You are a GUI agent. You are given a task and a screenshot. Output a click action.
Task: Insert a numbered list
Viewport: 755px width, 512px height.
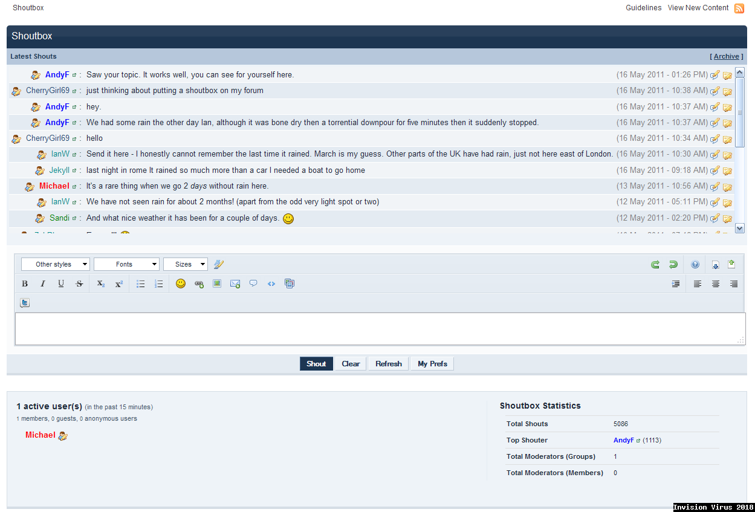click(159, 284)
